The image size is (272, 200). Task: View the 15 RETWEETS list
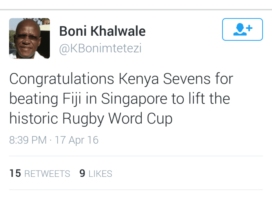click(40, 173)
